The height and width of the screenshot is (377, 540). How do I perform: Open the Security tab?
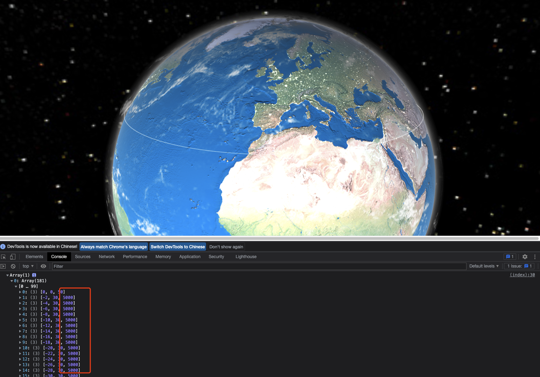point(216,257)
